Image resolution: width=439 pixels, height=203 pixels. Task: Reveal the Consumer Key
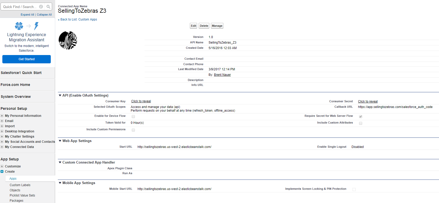pos(141,101)
